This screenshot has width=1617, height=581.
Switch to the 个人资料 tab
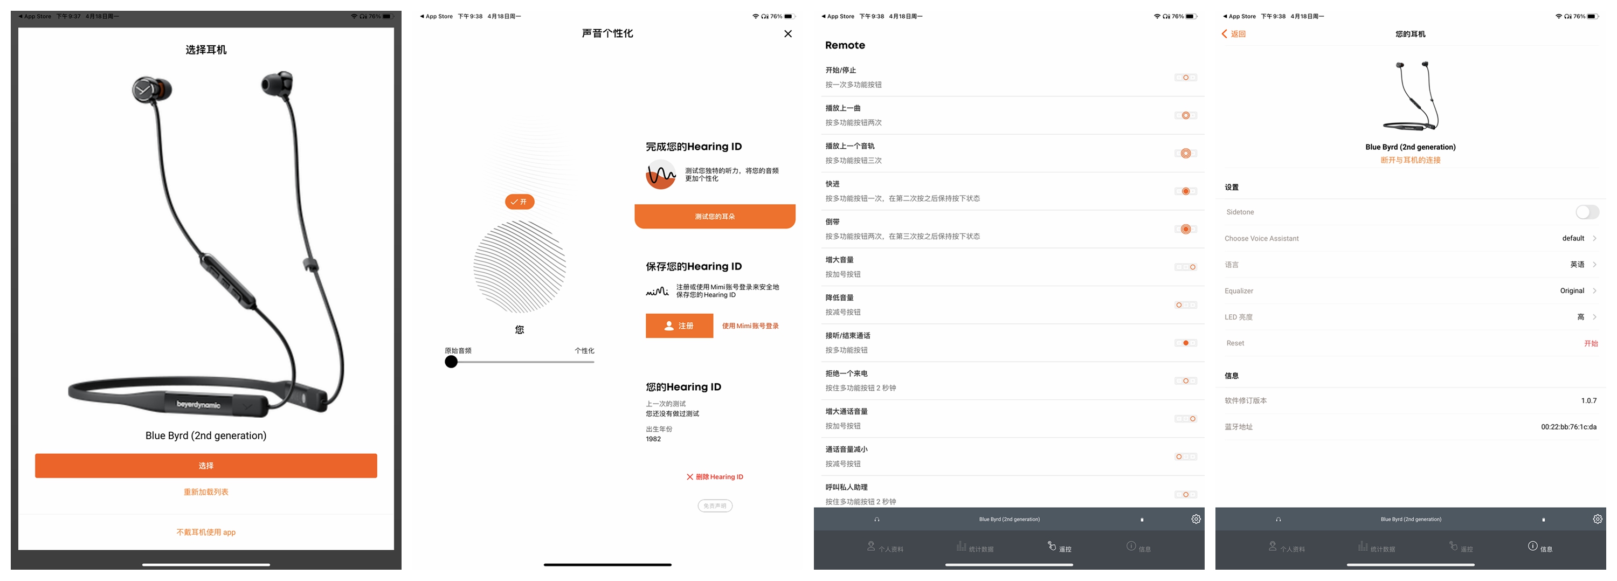click(x=886, y=547)
